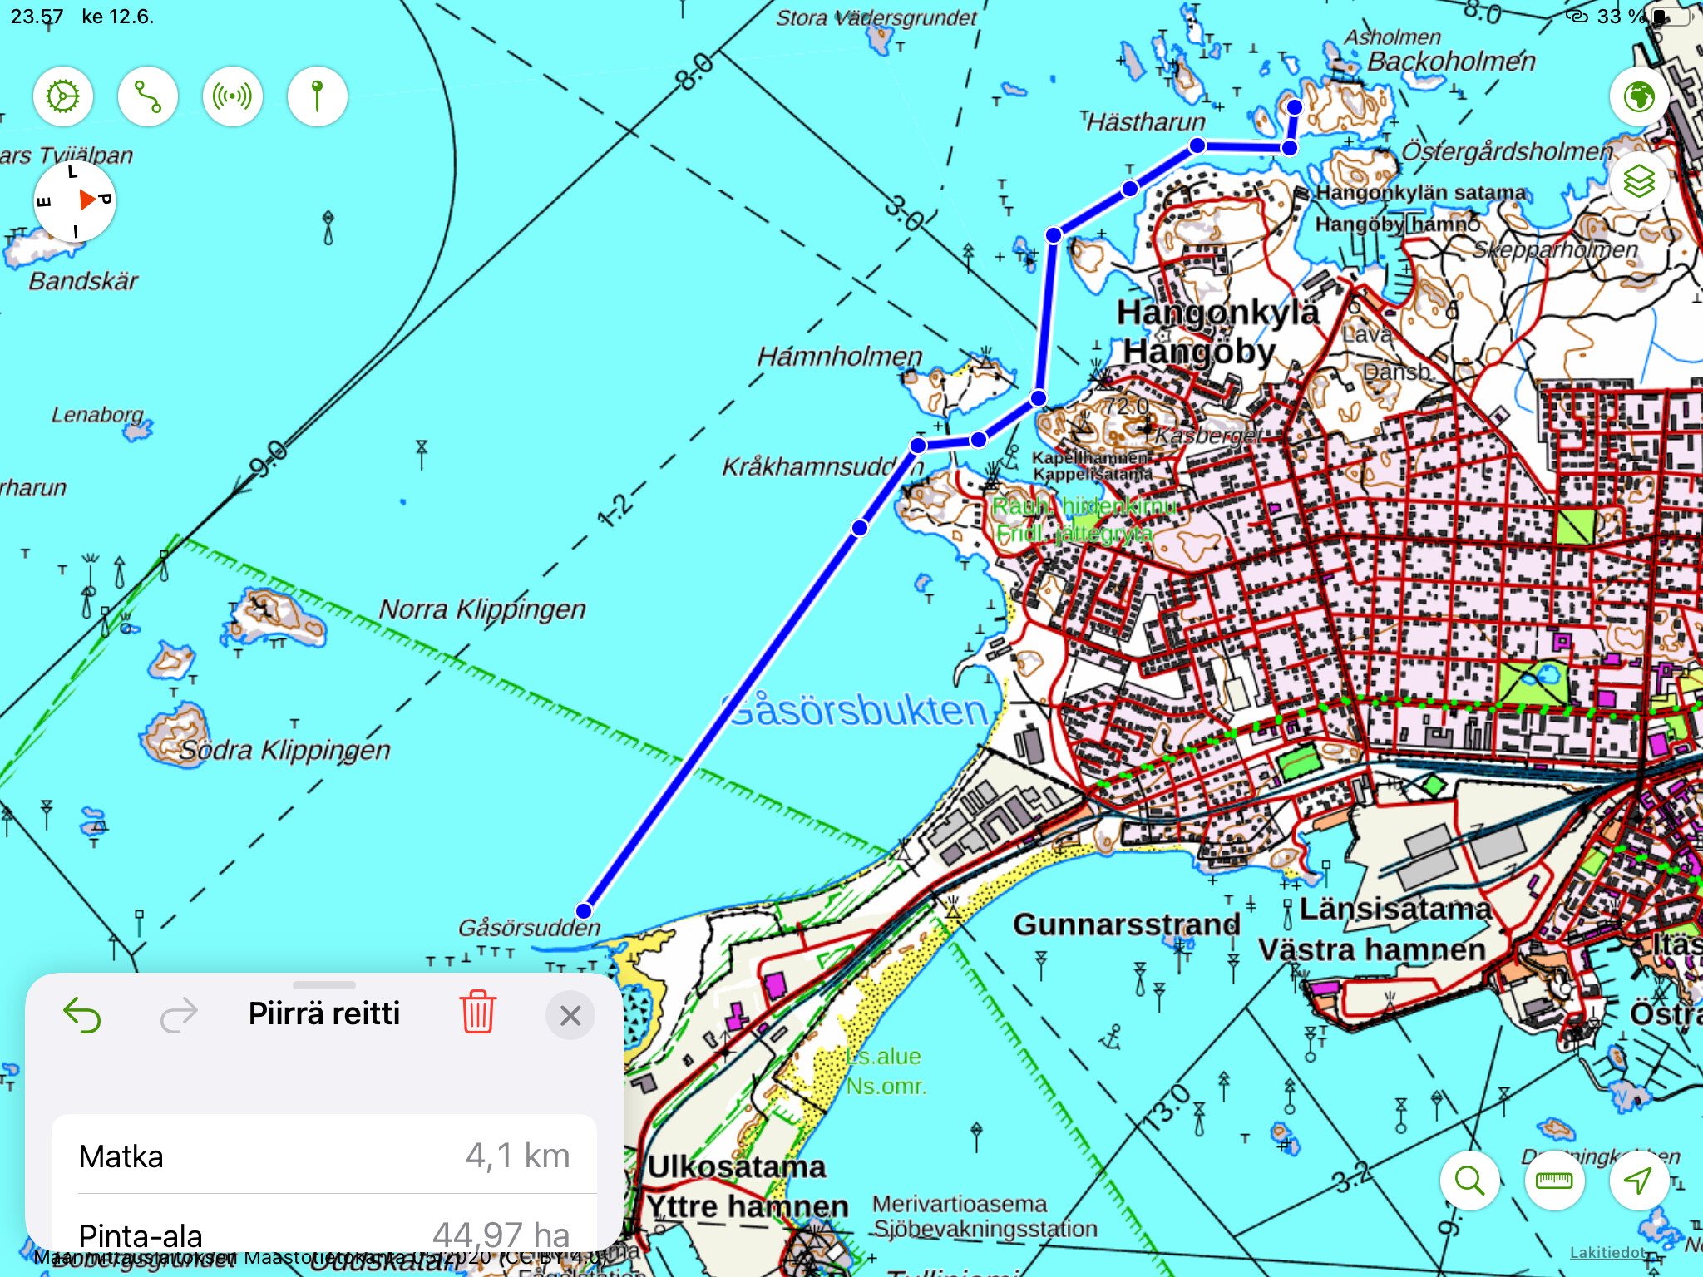The image size is (1703, 1277).
Task: Delete route with red trash icon
Action: coord(478,1012)
